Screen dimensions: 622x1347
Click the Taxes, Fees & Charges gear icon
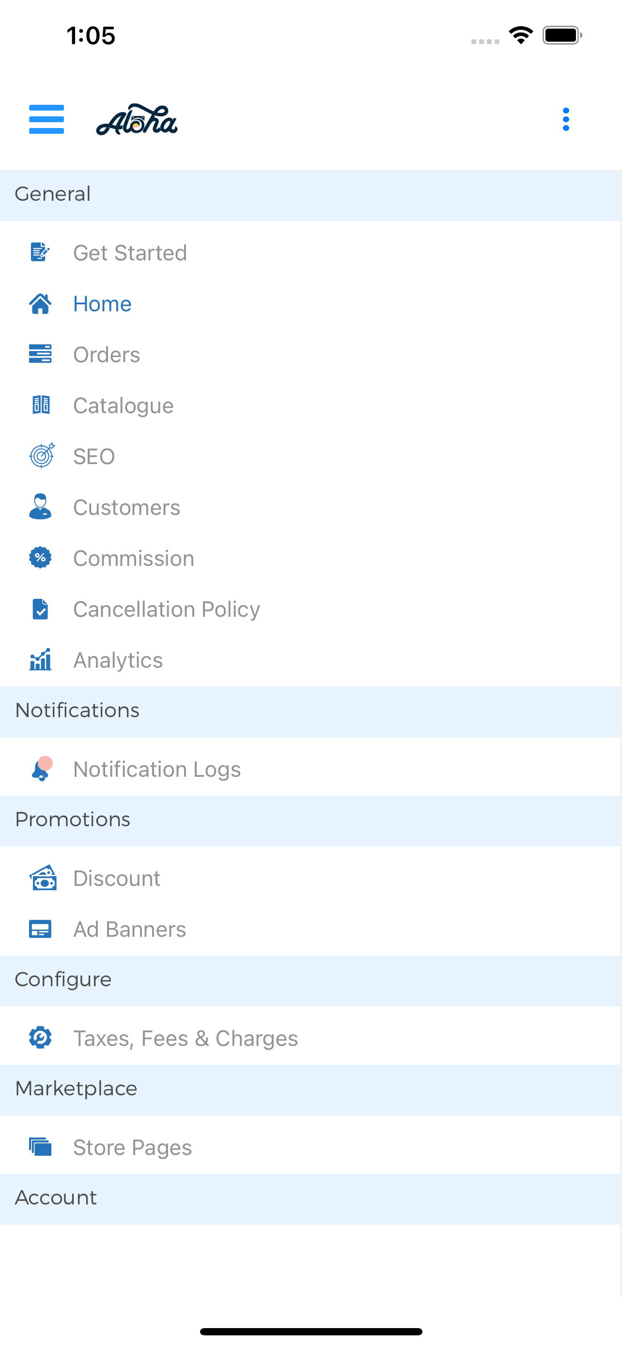[x=40, y=1038]
